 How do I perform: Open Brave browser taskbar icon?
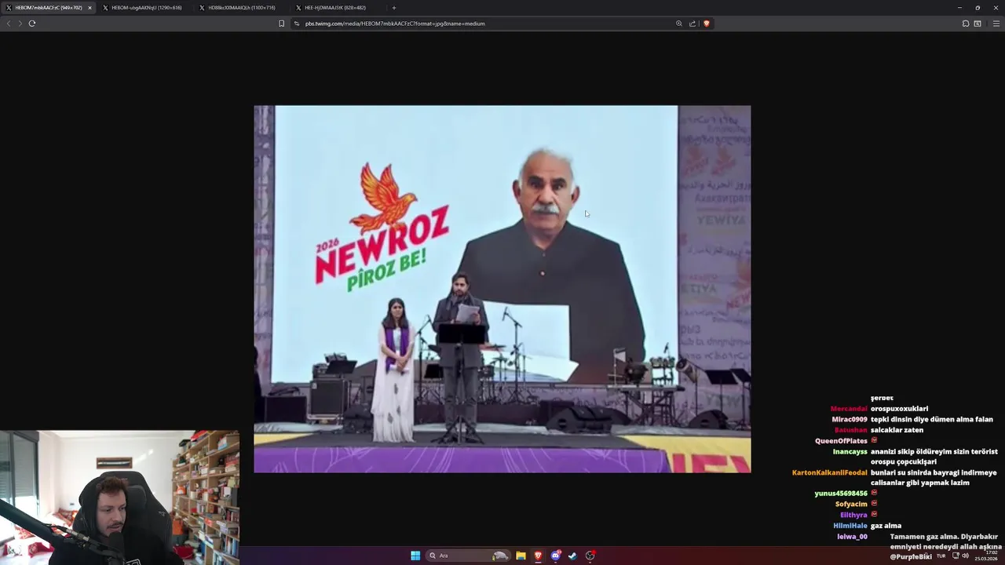[538, 556]
